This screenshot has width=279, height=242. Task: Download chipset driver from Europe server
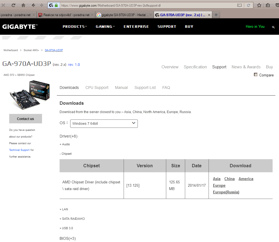[x=219, y=186]
